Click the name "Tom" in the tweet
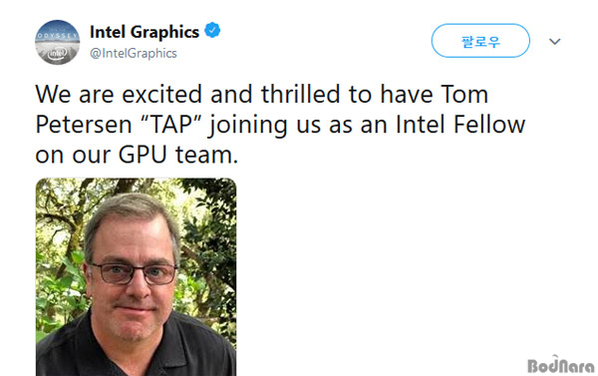 [x=464, y=94]
